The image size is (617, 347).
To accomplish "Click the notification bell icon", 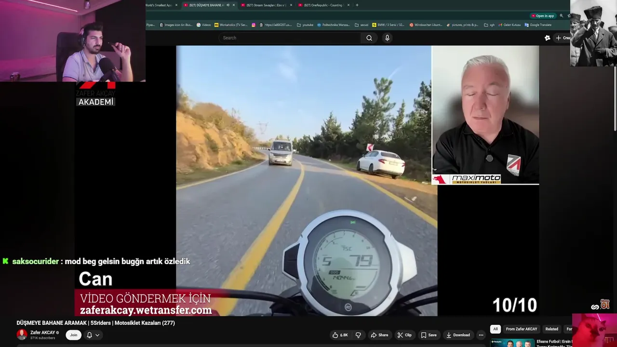I will pos(89,335).
